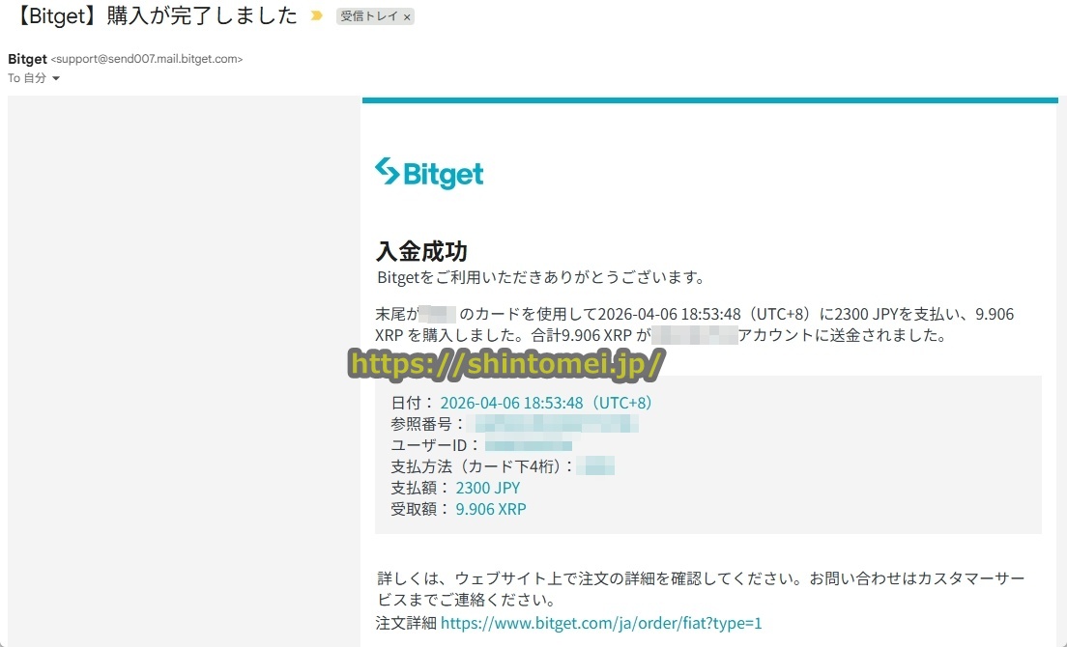Click the 支払方法（カード下4桁） label
This screenshot has width=1067, height=647.
482,466
